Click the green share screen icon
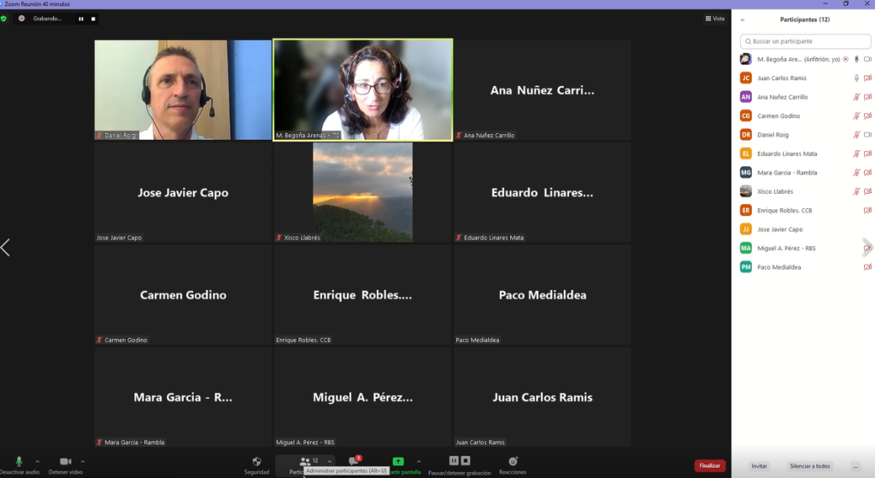 [x=398, y=461]
